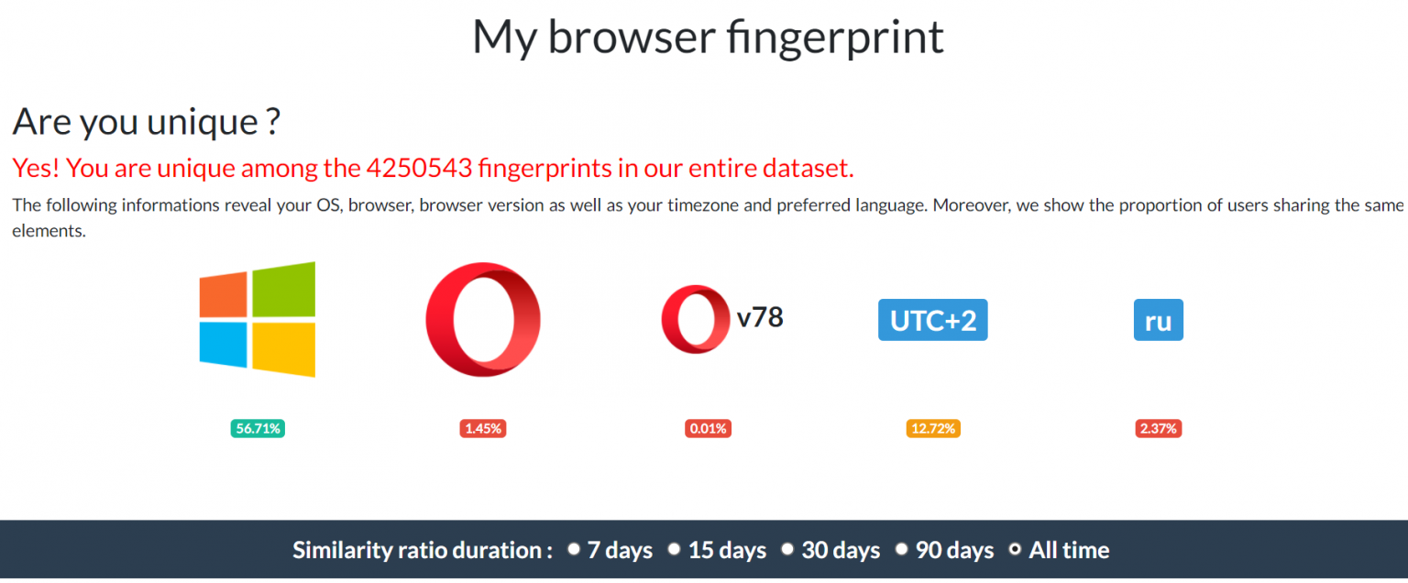Click the Are you unique ? heading
The height and width of the screenshot is (583, 1408).
coord(146,122)
